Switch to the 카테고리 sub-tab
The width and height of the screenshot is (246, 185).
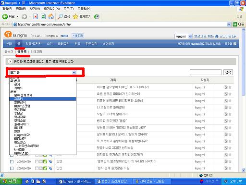pos(36,52)
